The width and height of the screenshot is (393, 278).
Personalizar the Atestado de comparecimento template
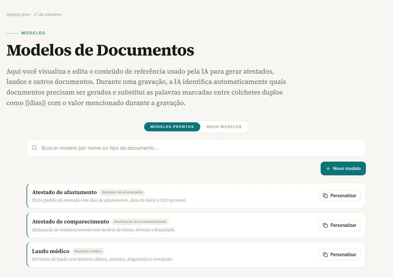coord(340,225)
